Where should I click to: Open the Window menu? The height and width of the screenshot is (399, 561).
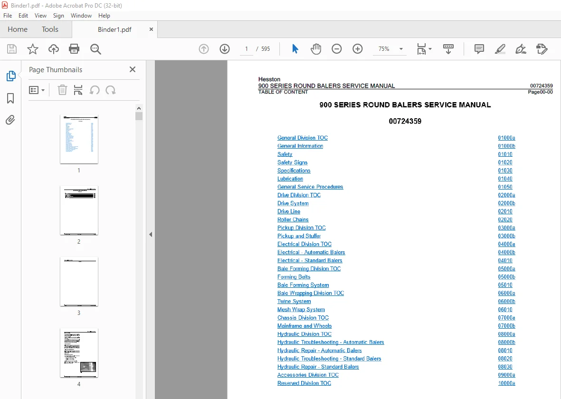coord(81,15)
